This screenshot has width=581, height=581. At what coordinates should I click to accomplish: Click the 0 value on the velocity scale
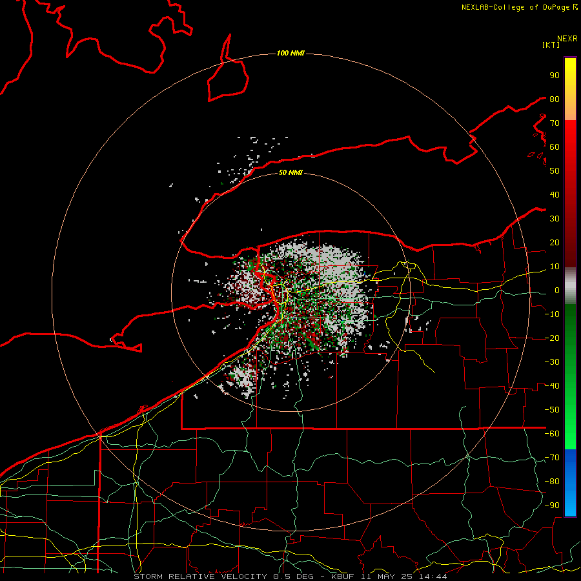(557, 290)
